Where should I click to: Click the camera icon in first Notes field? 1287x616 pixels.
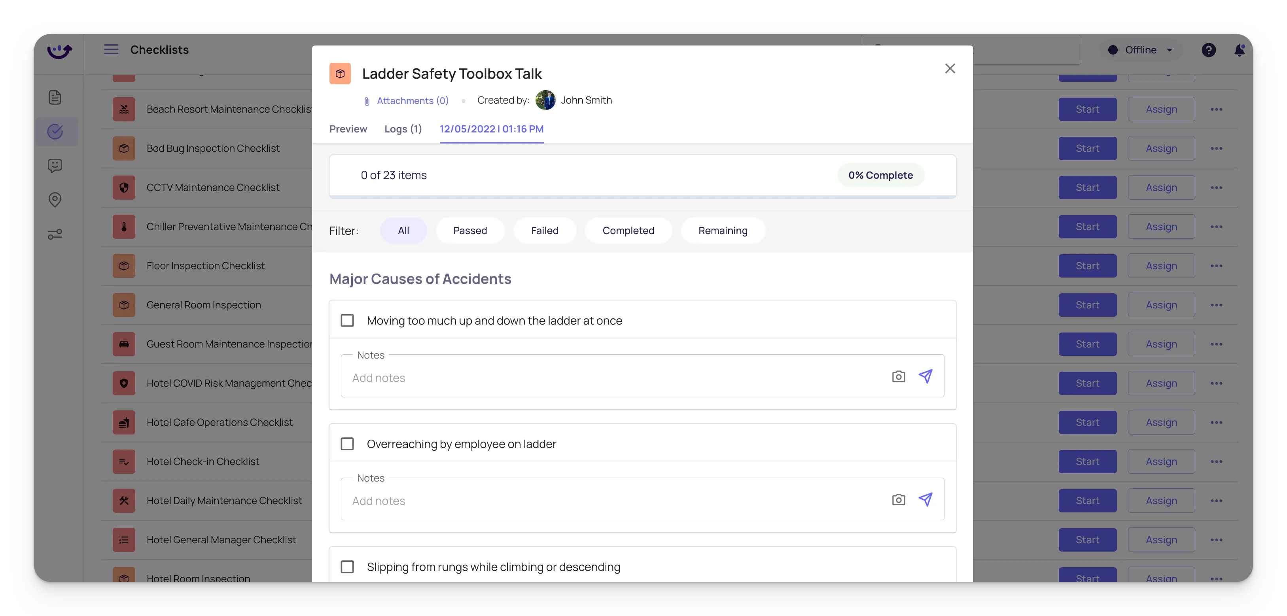(898, 377)
